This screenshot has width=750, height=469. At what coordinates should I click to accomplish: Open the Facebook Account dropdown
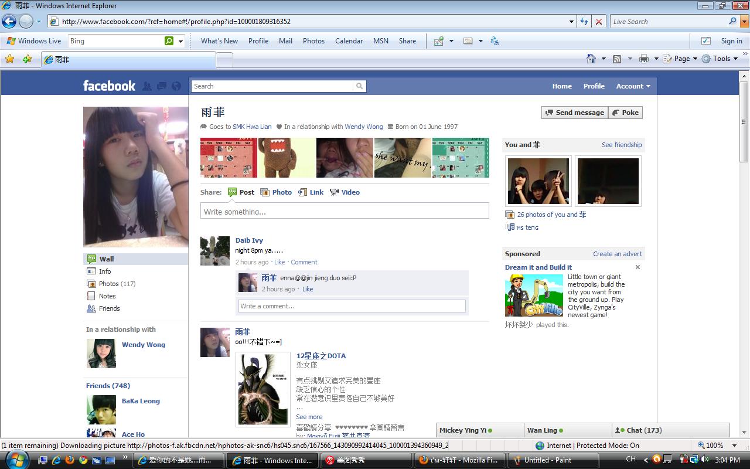coord(633,86)
